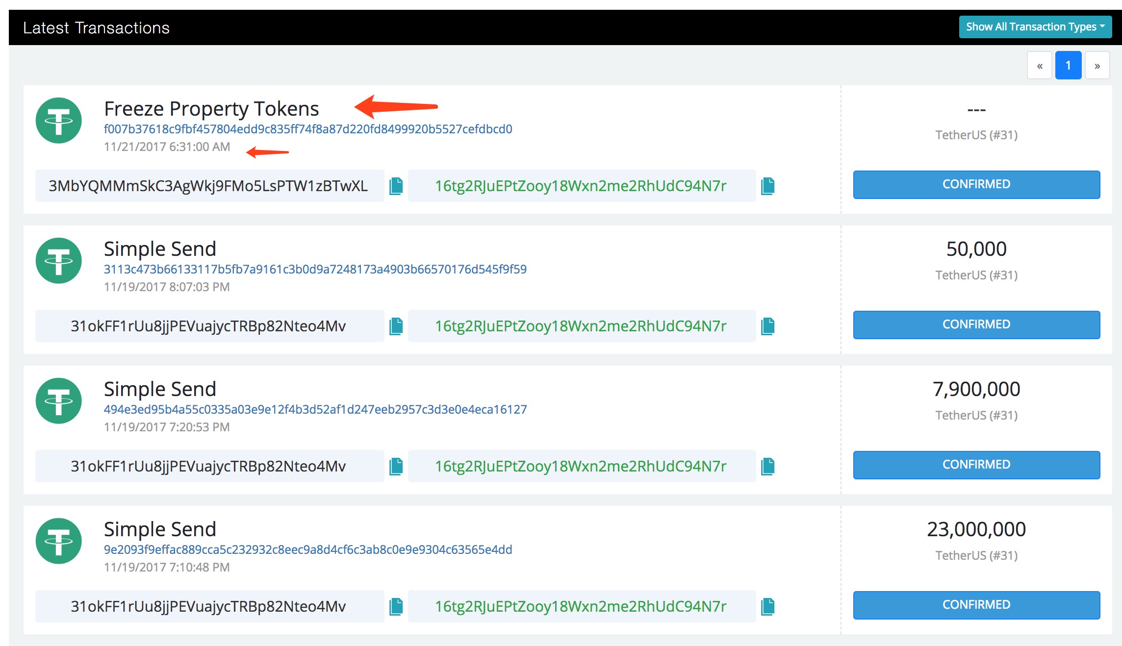Viewport: 1122px width, 646px height.
Task: Copy recipient address in 50,000 Simple Send row
Action: click(767, 326)
